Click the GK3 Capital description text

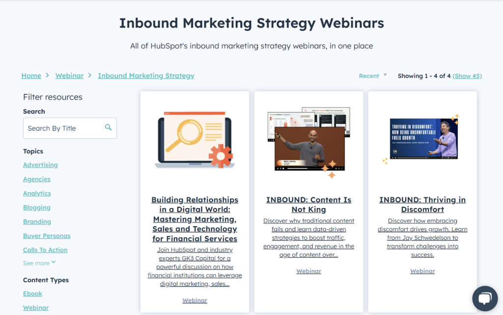point(195,267)
